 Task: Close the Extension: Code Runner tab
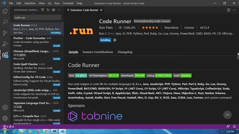point(101,10)
